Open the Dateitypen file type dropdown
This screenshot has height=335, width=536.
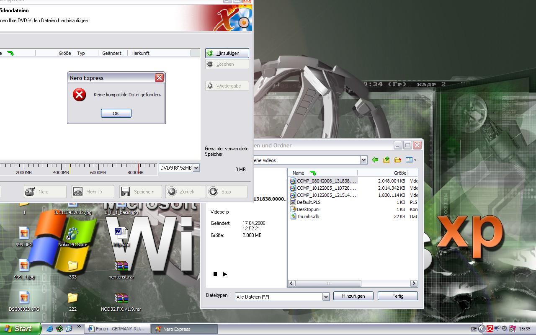pyautogui.click(x=326, y=296)
